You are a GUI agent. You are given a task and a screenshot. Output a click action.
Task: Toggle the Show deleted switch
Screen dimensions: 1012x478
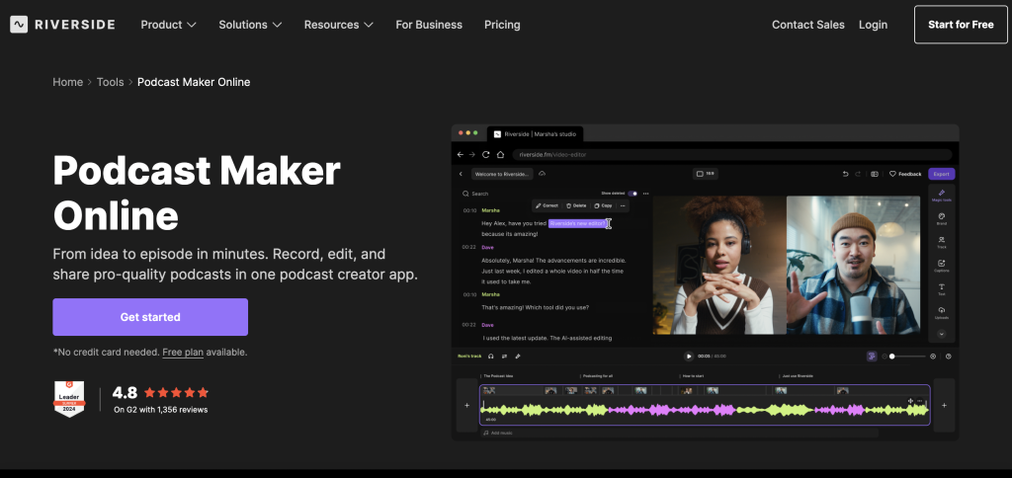(x=632, y=194)
